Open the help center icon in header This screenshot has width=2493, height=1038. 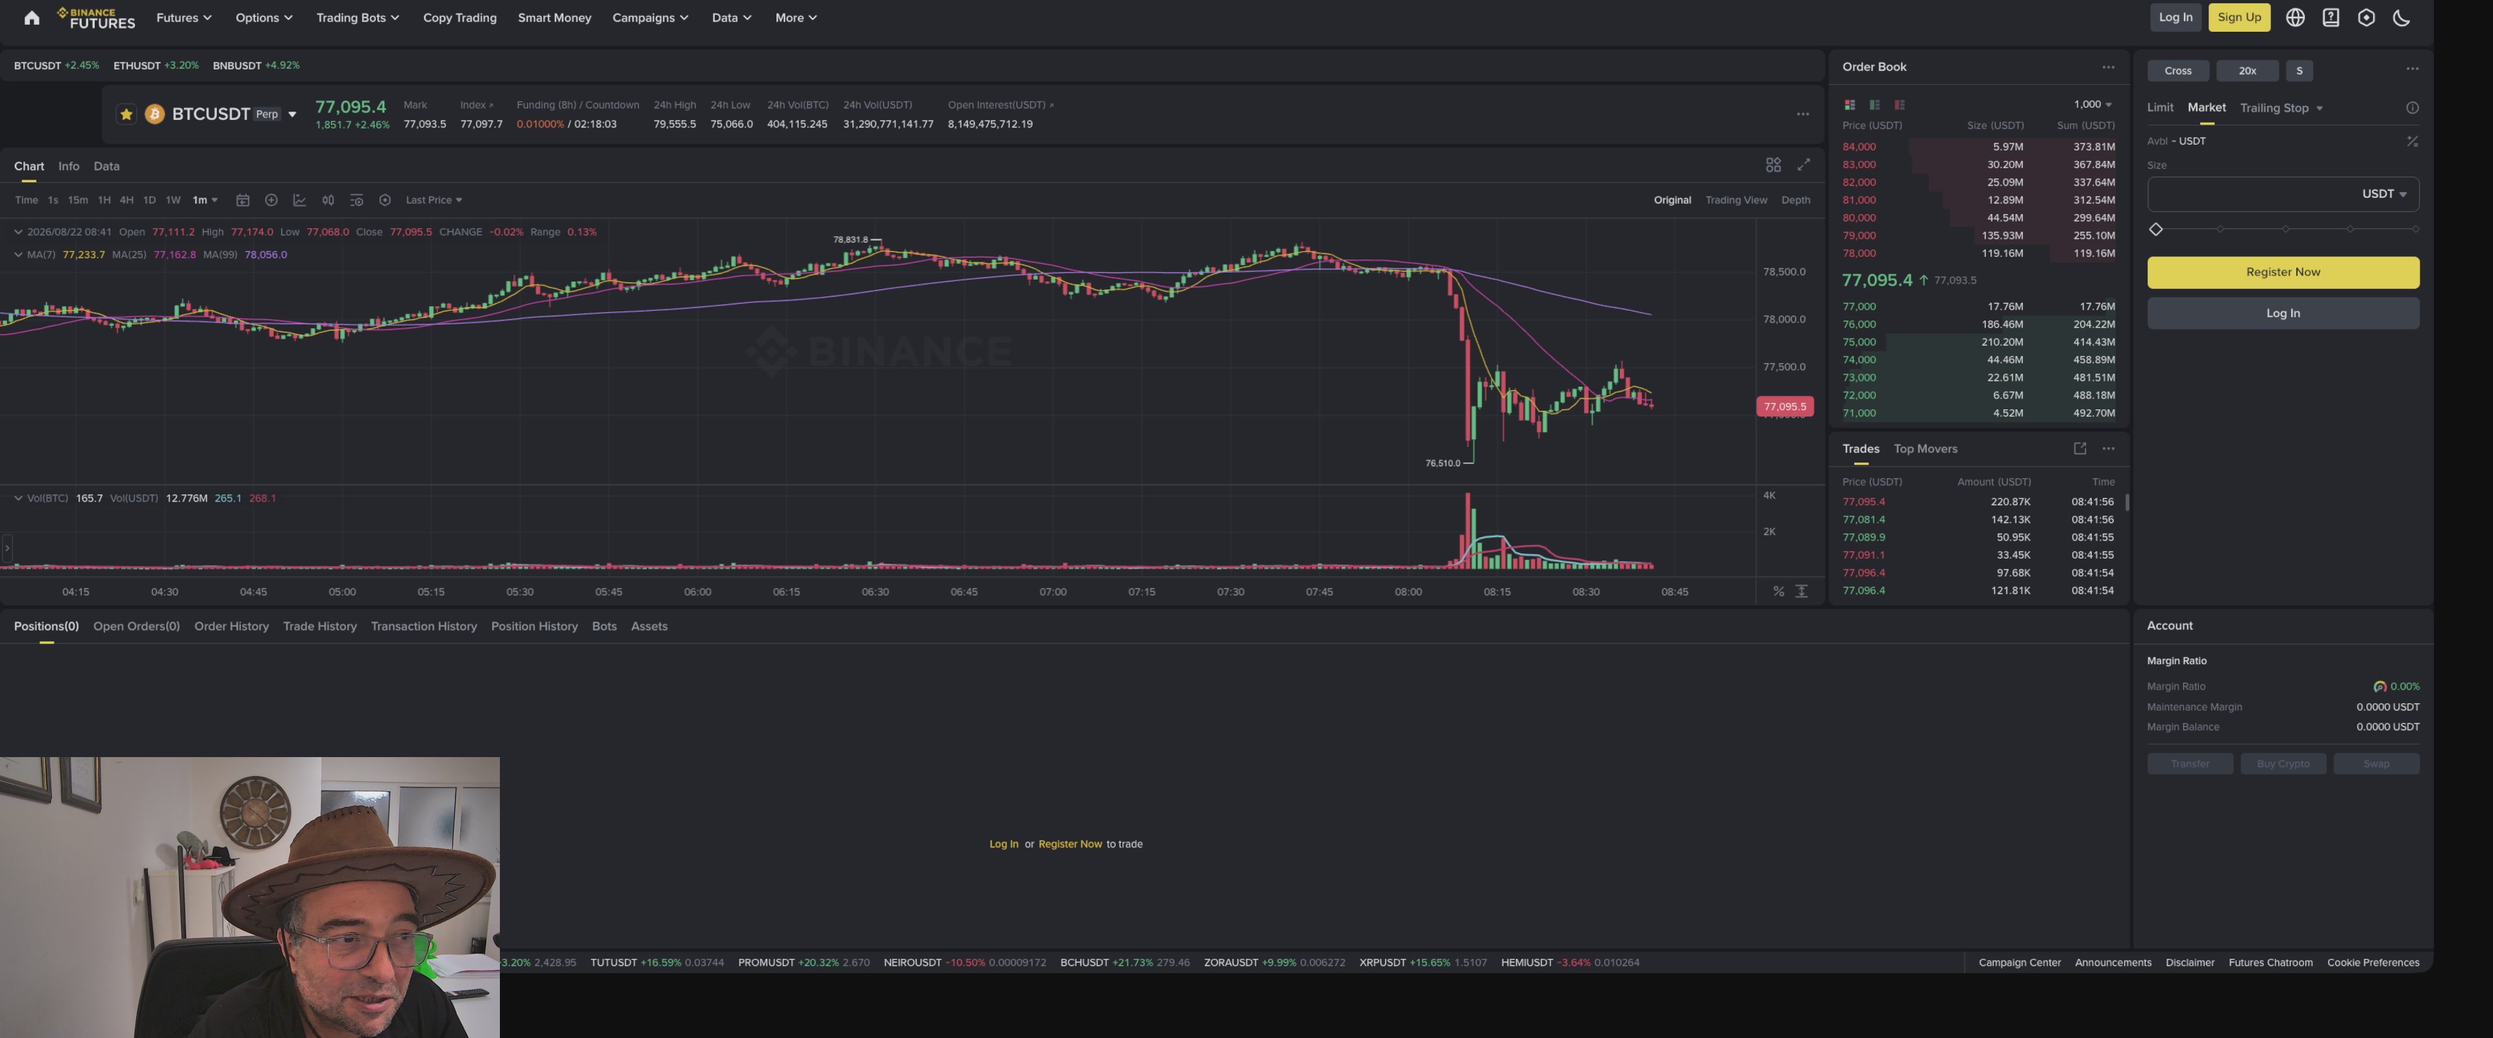pos(2331,18)
